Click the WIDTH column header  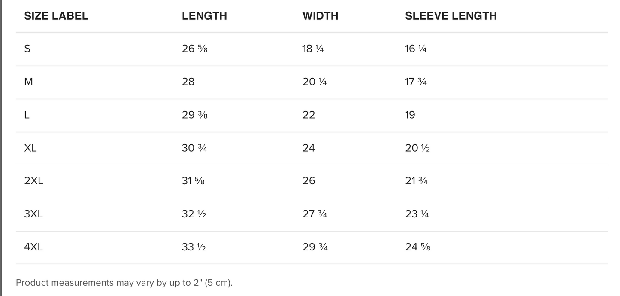[x=320, y=16]
